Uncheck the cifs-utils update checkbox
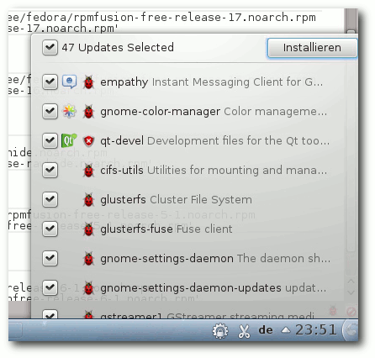This screenshot has height=358, width=375. tap(50, 170)
